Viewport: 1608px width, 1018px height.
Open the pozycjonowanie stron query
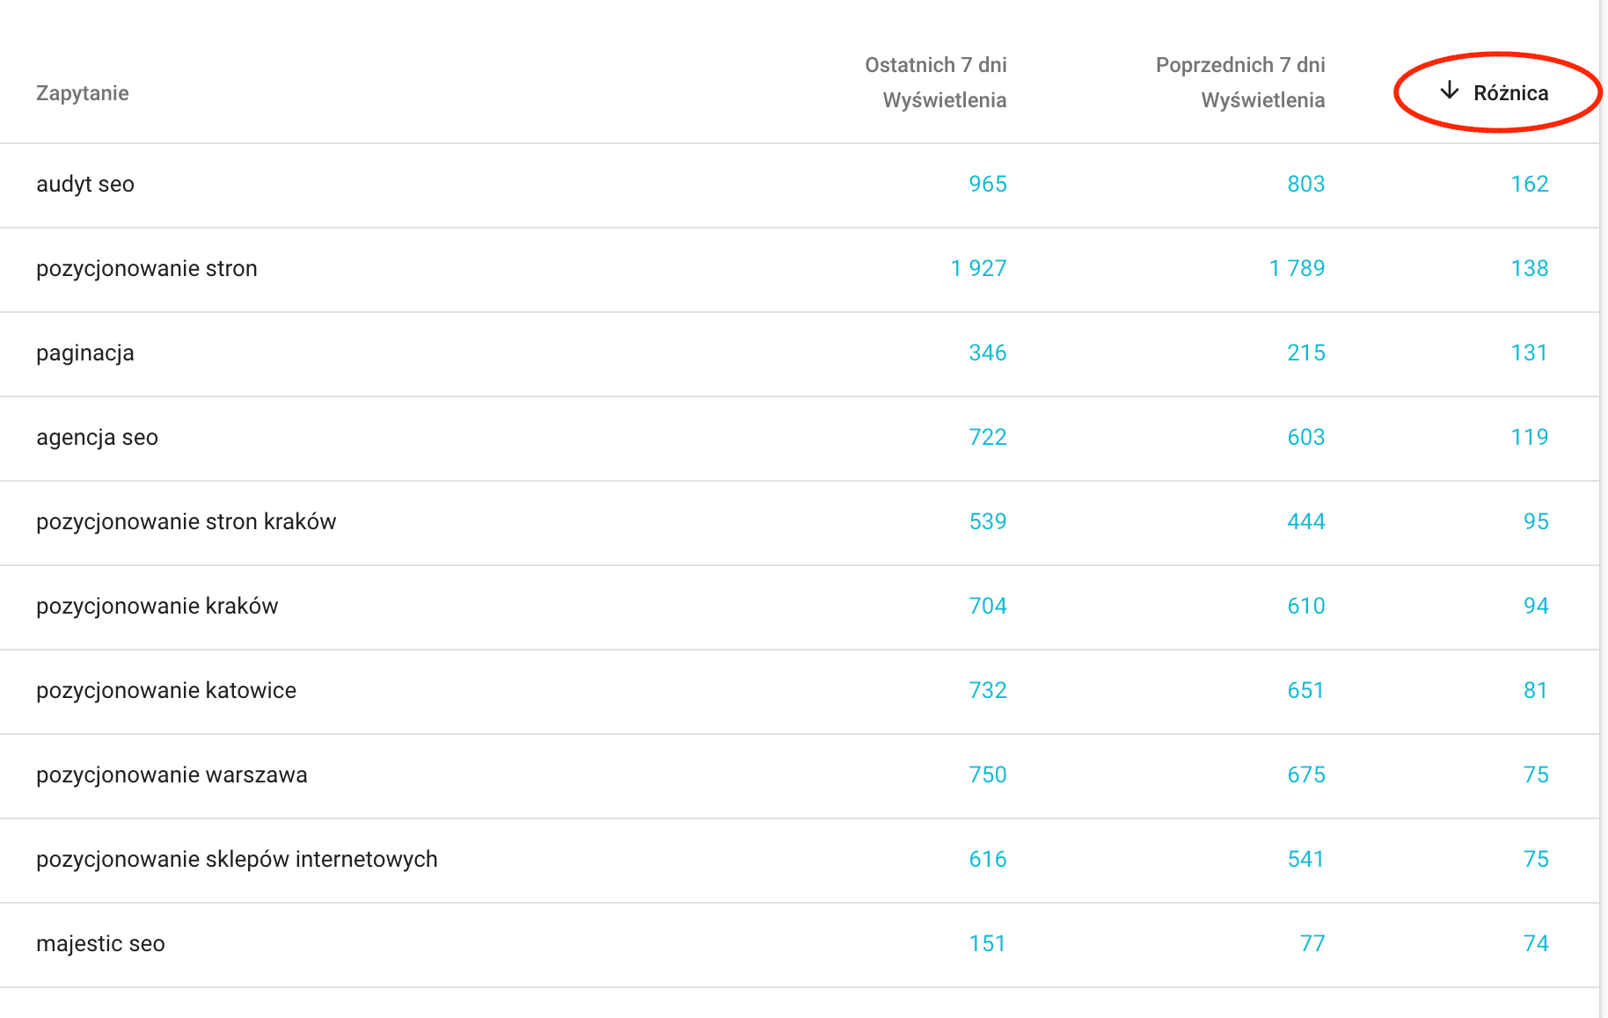point(147,269)
